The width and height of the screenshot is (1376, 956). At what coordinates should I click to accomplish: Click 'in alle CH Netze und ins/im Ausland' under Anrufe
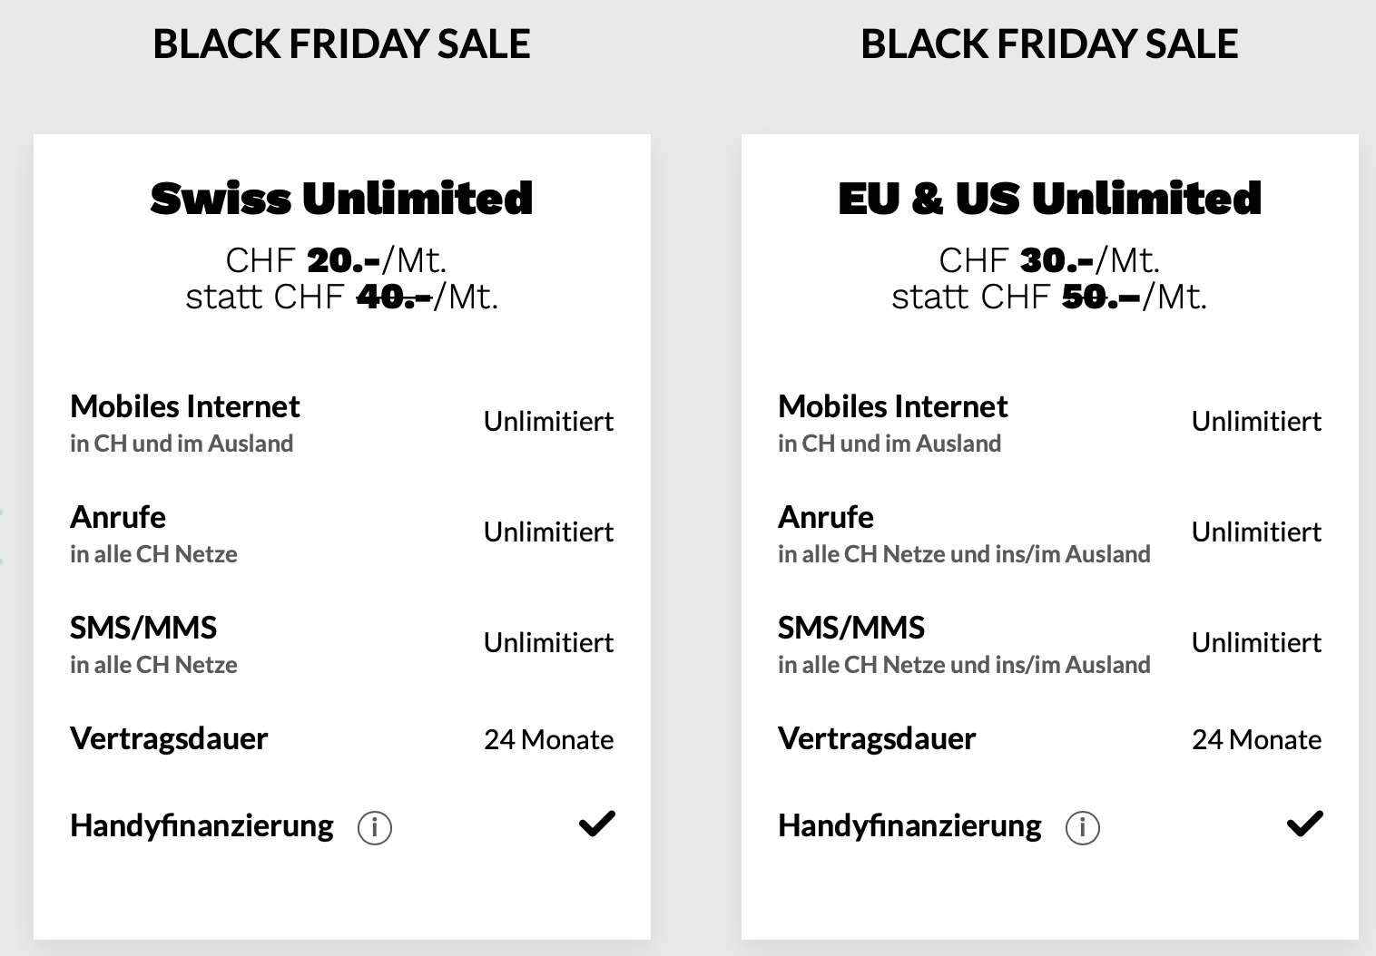pos(964,554)
